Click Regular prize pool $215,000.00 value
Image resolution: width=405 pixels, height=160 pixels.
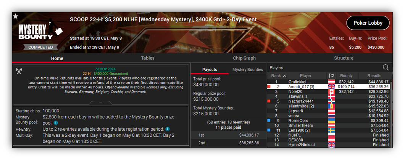point(206,99)
